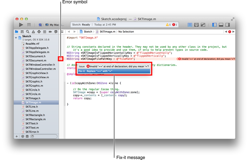Click the yellow warning count in activity view
The width and height of the screenshot is (249, 160).
168,25
